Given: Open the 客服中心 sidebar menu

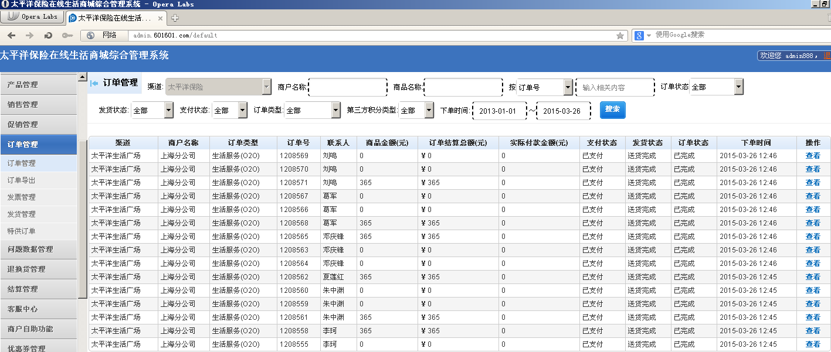Looking at the screenshot, I should click(x=38, y=309).
